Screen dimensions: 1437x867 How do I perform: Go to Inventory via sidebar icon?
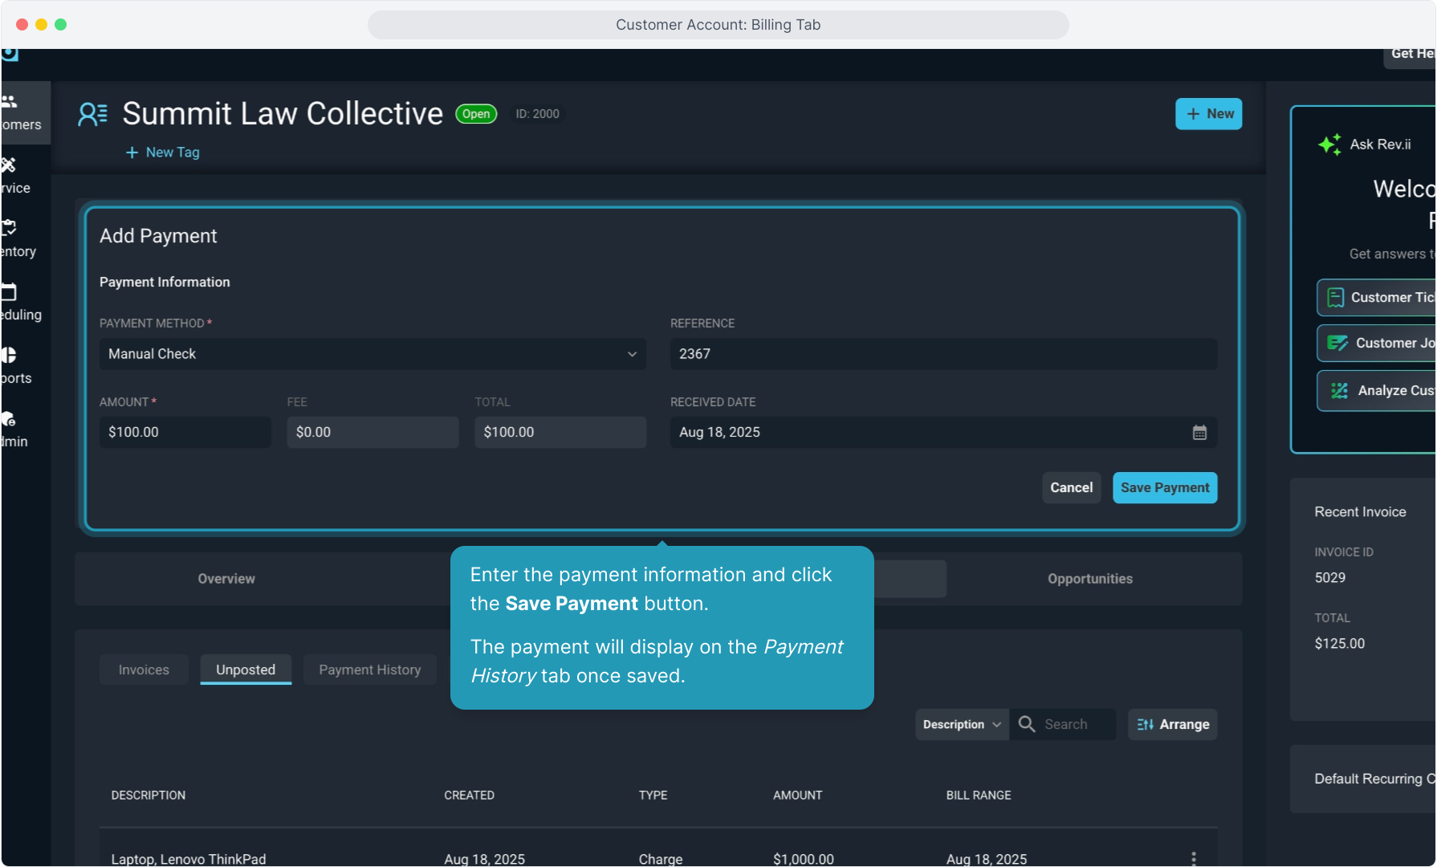pyautogui.click(x=10, y=230)
